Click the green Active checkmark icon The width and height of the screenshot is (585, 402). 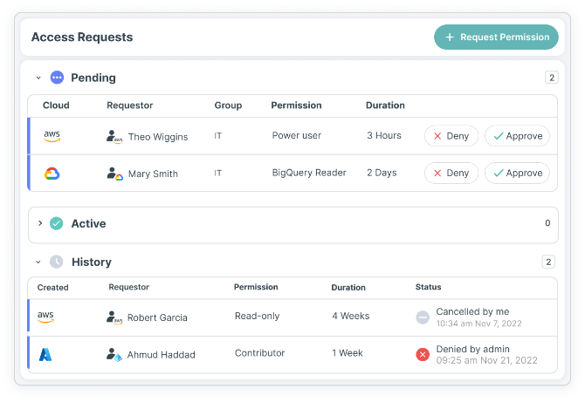56,223
